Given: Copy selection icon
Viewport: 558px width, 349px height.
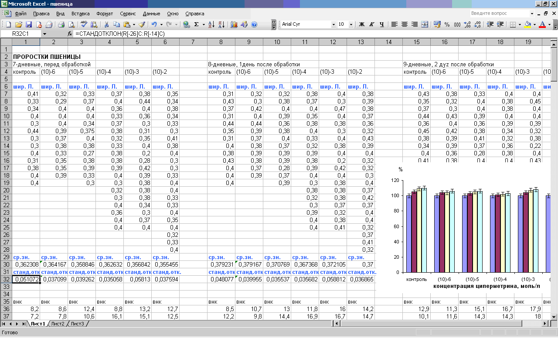Looking at the screenshot, I should 116,24.
